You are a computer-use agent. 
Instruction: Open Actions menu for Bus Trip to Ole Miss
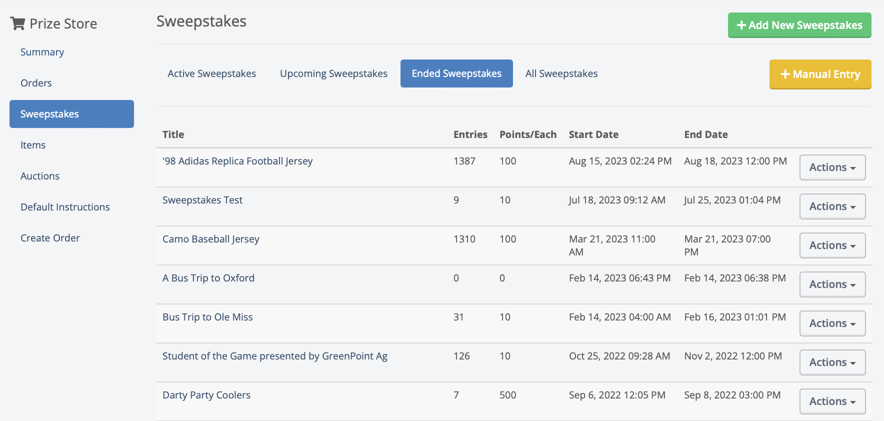pyautogui.click(x=832, y=323)
